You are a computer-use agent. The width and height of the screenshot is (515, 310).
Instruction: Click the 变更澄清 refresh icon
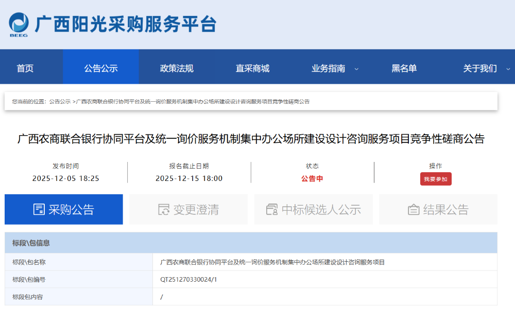(164, 209)
